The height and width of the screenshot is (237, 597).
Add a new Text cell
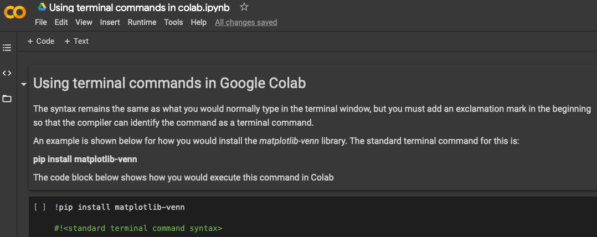coord(76,41)
